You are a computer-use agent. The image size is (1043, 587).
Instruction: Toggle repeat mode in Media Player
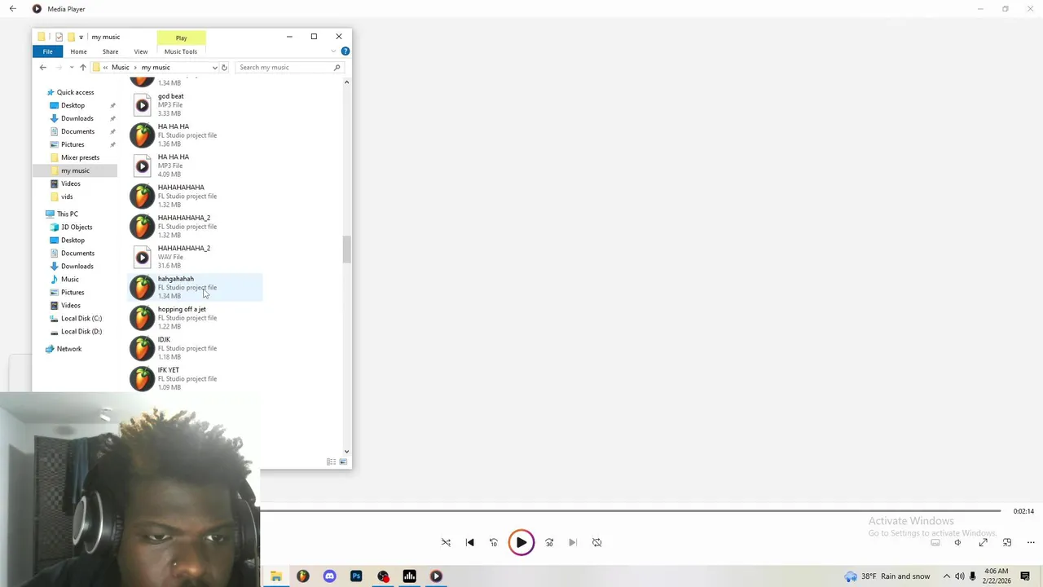pyautogui.click(x=596, y=542)
